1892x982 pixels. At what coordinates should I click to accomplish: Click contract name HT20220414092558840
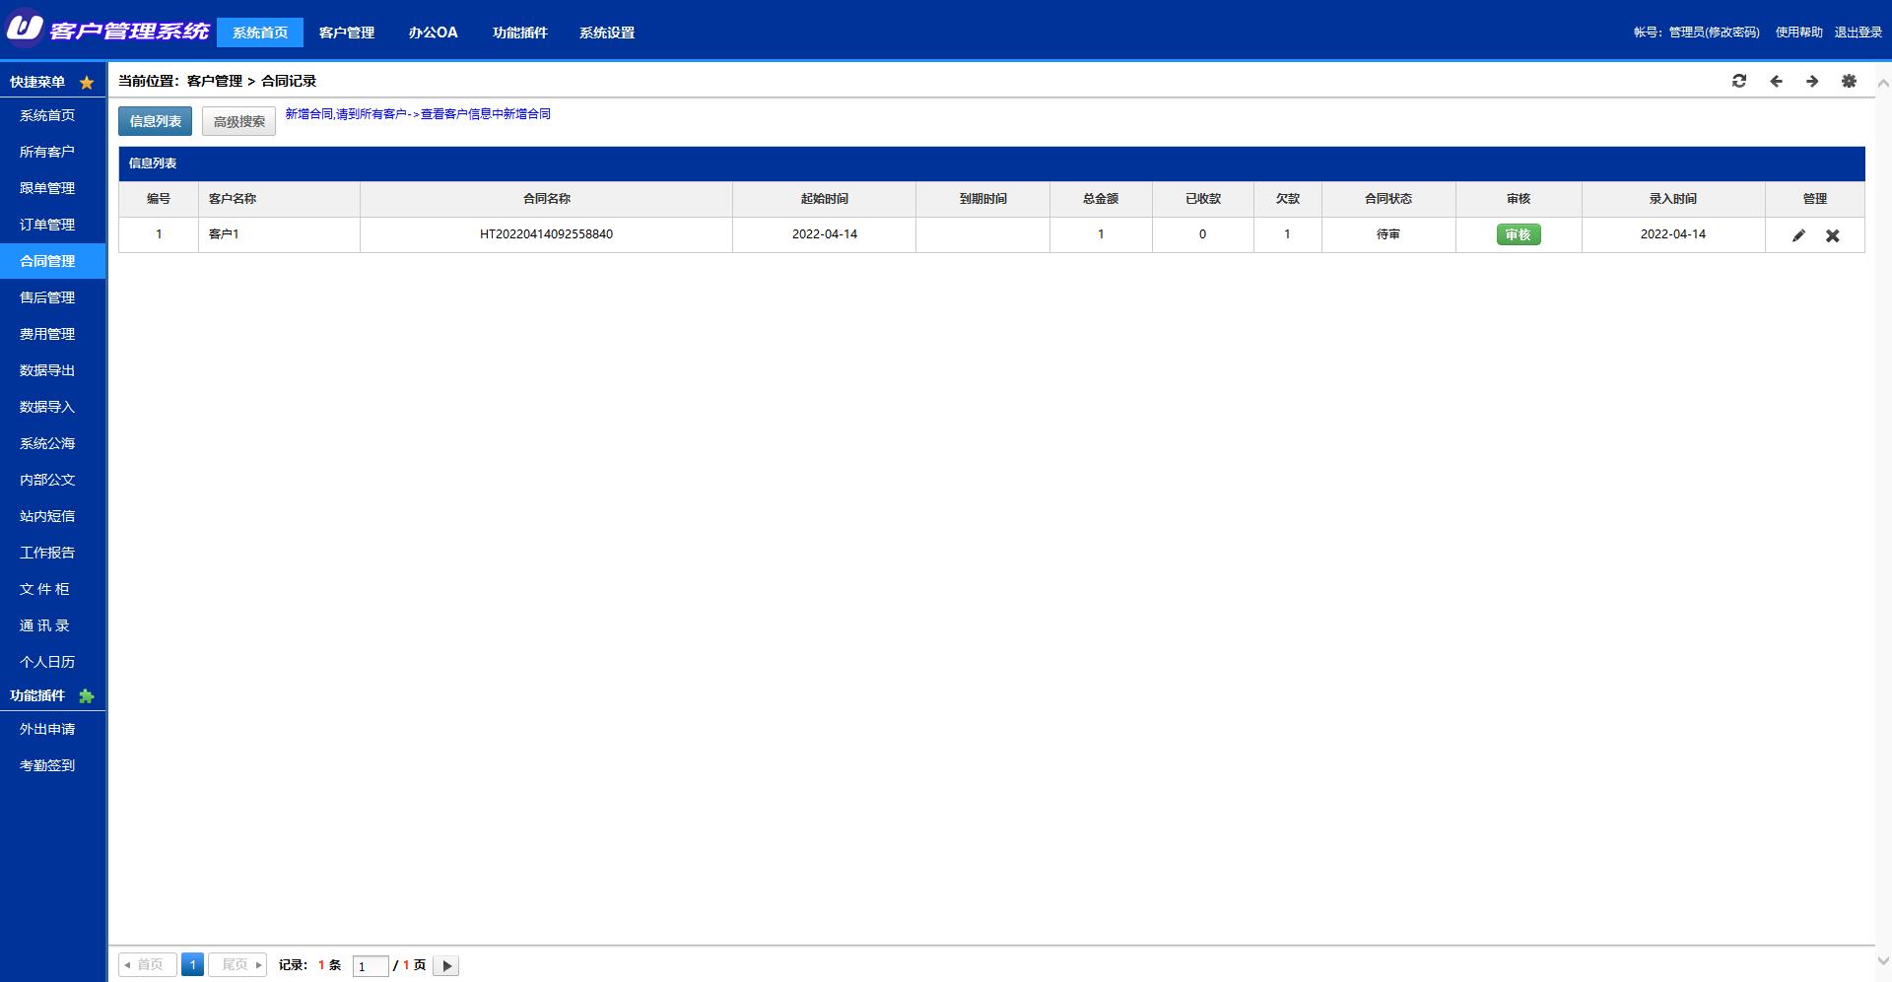click(x=546, y=234)
